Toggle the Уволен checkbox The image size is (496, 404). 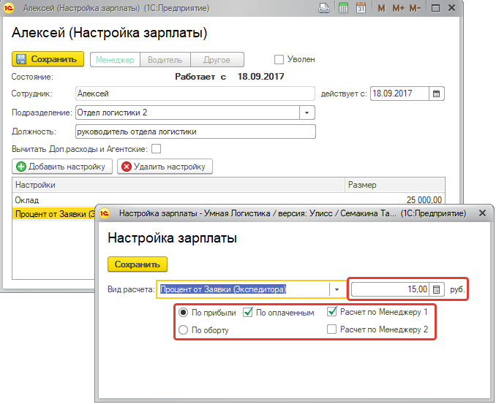pyautogui.click(x=279, y=59)
